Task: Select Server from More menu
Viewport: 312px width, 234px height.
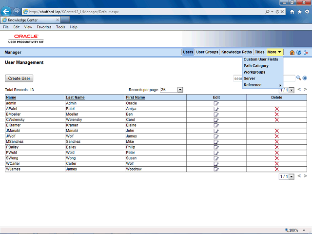Action: click(x=263, y=78)
